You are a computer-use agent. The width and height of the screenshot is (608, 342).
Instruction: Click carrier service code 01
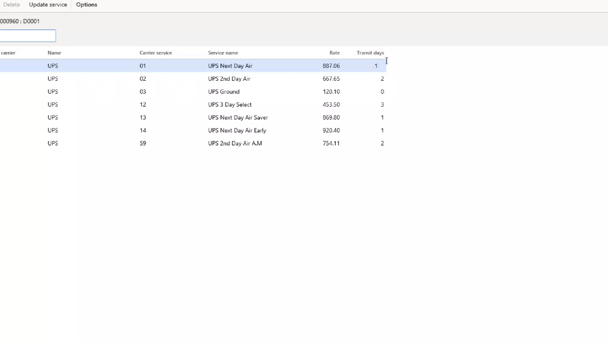click(x=142, y=66)
